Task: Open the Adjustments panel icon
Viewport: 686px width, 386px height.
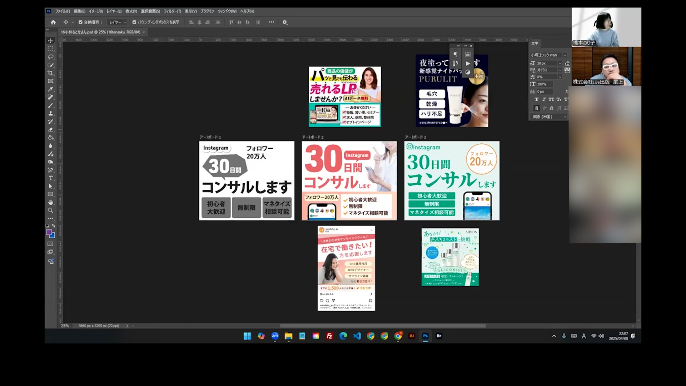Action: pyautogui.click(x=468, y=72)
